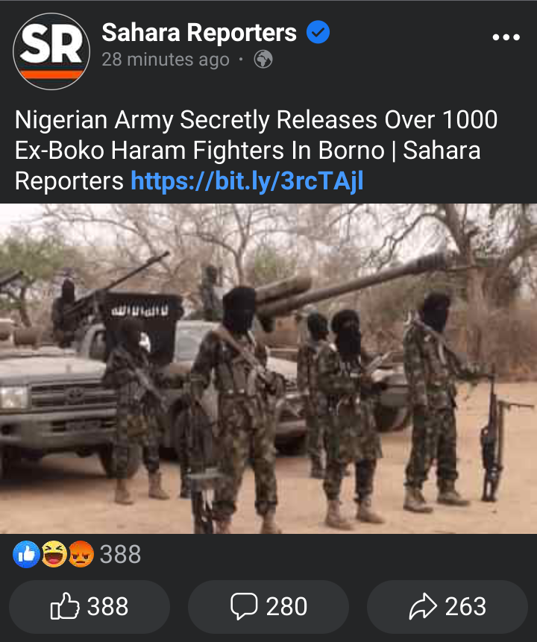The width and height of the screenshot is (537, 642).
Task: Open the Boko Haram fighters photo
Action: tap(268, 368)
